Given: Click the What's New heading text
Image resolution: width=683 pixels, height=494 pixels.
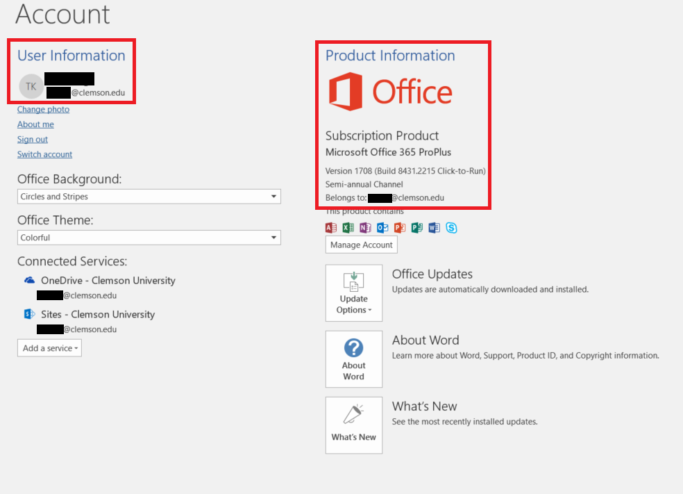Looking at the screenshot, I should pyautogui.click(x=425, y=406).
